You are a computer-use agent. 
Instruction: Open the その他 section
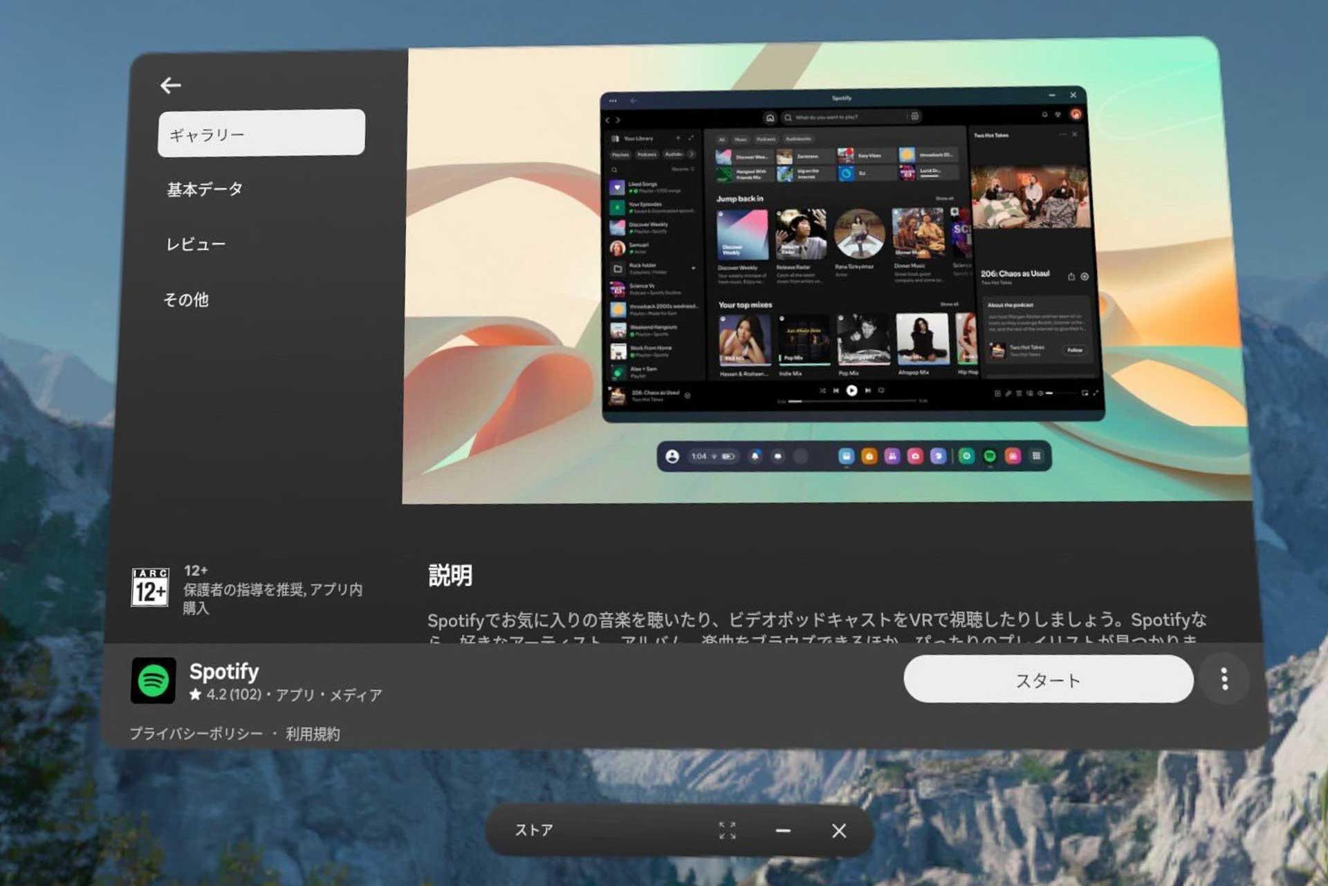click(186, 299)
